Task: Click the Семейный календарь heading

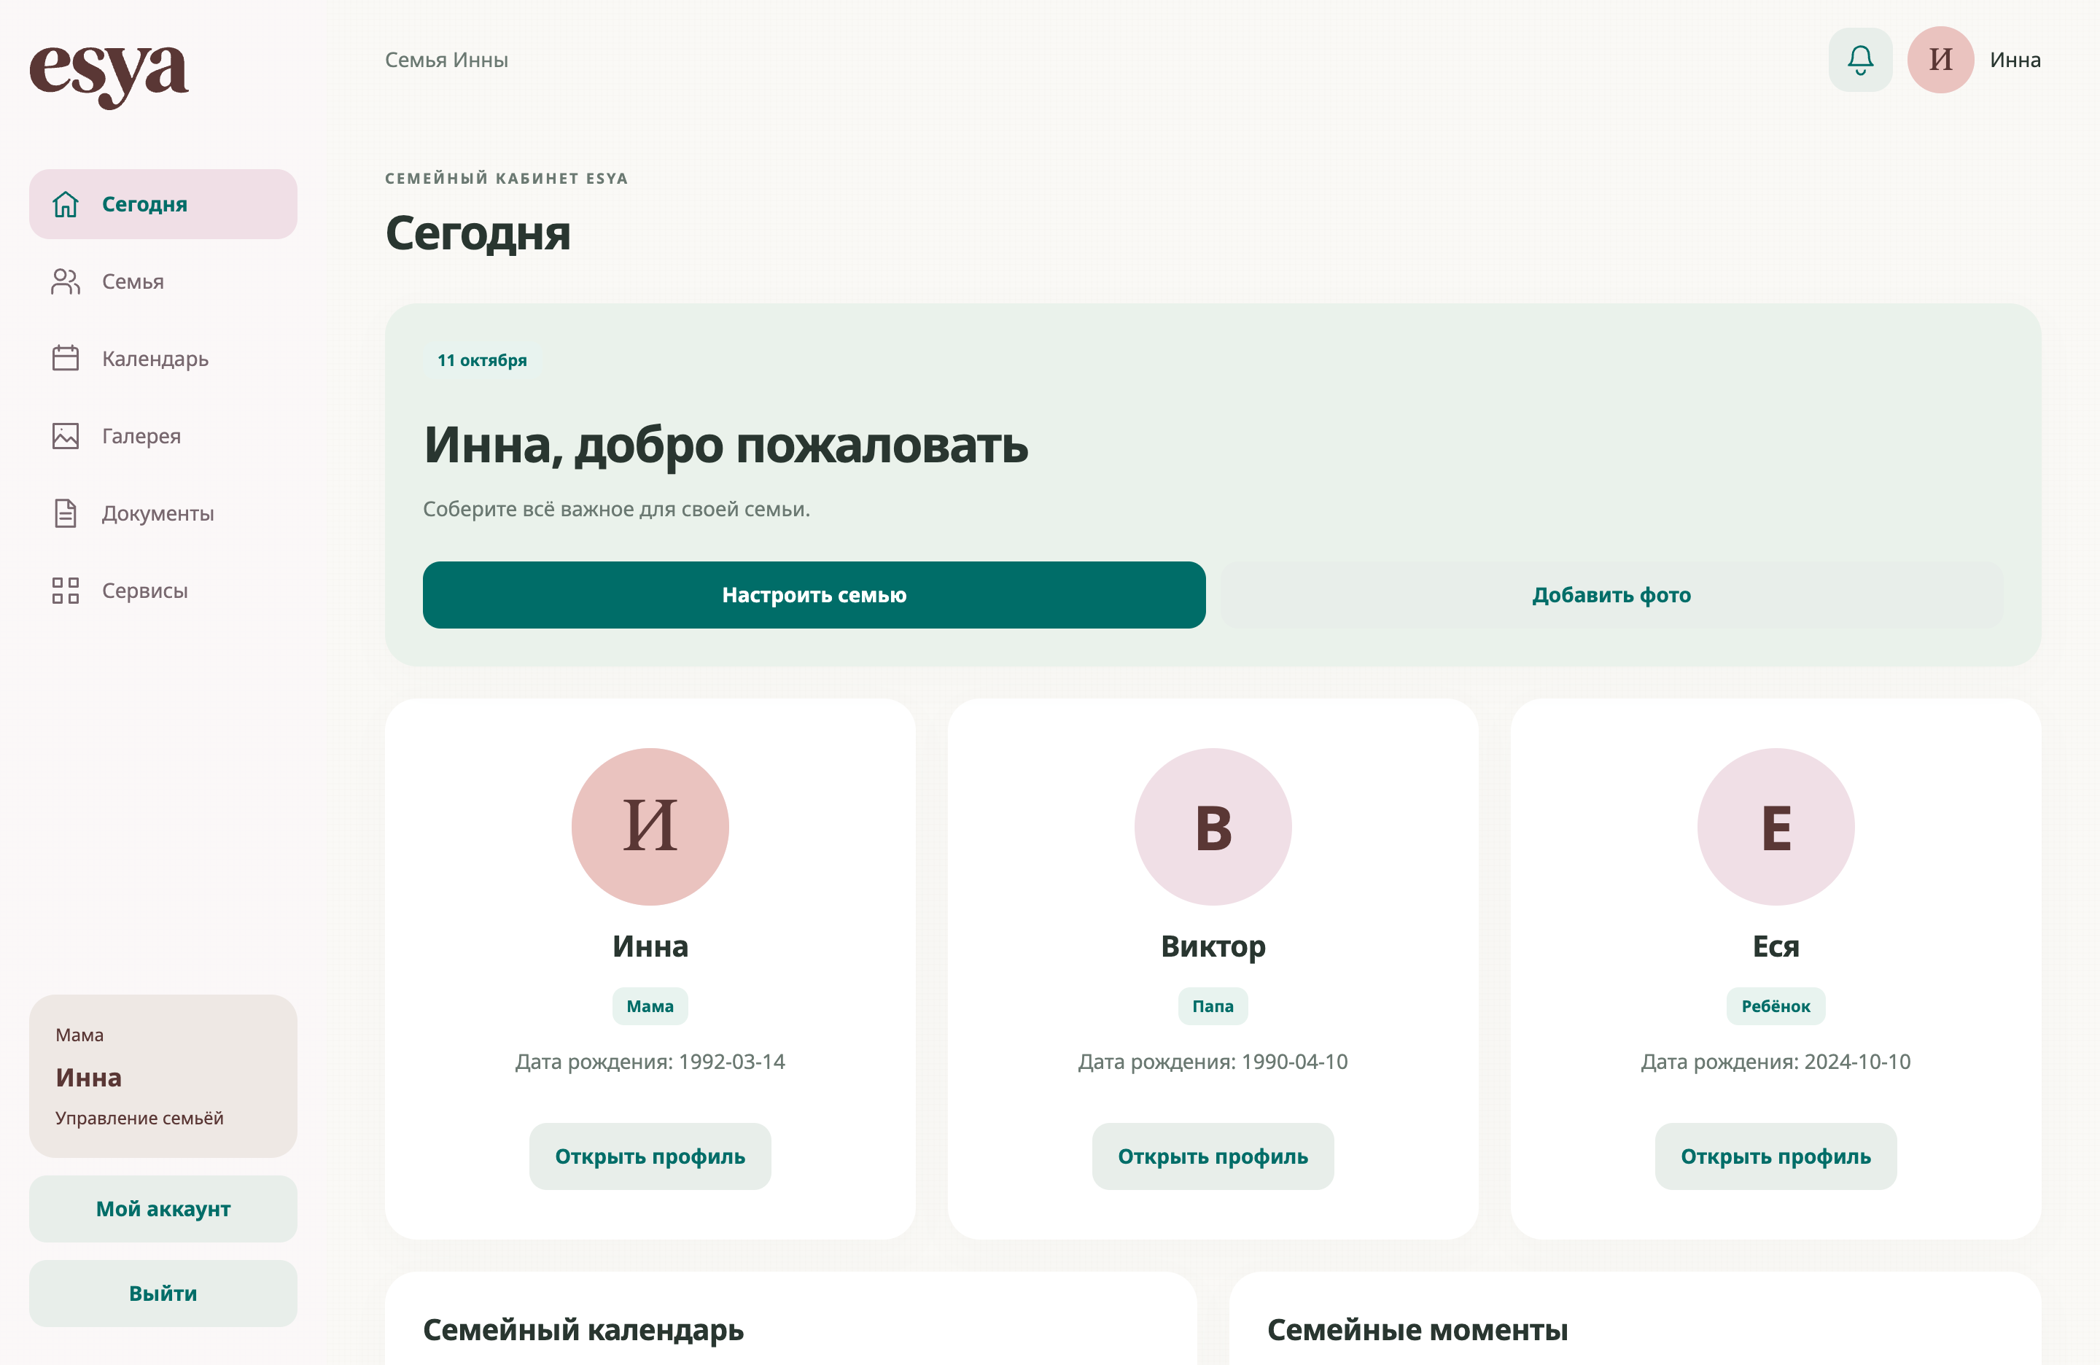Action: pos(583,1330)
